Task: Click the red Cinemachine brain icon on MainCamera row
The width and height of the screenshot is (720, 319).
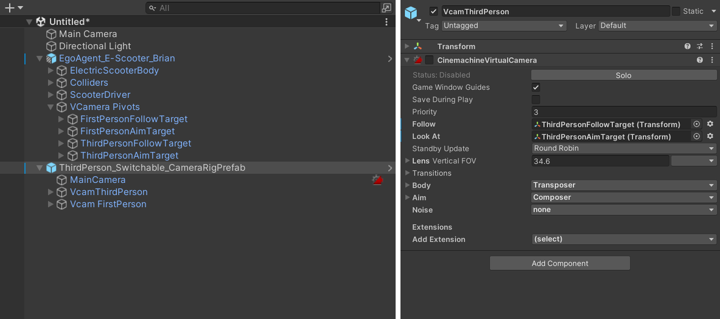Action: click(x=377, y=180)
